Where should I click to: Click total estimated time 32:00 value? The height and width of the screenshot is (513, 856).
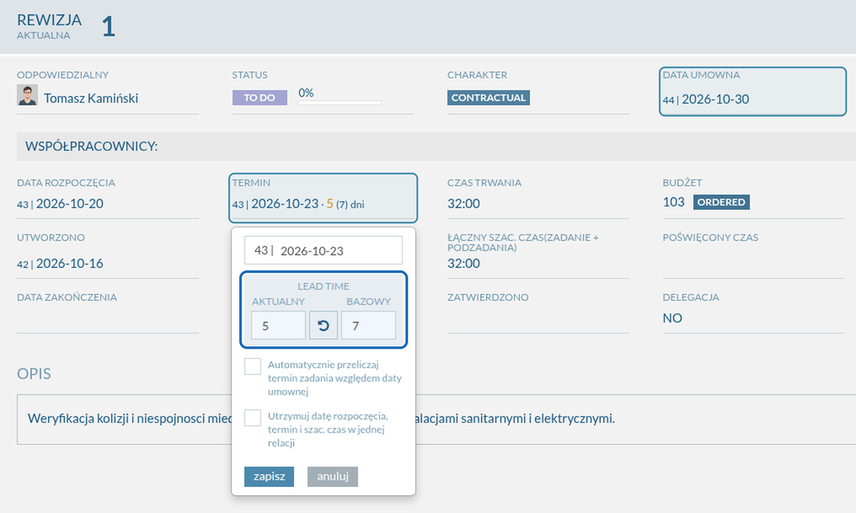coord(463,264)
